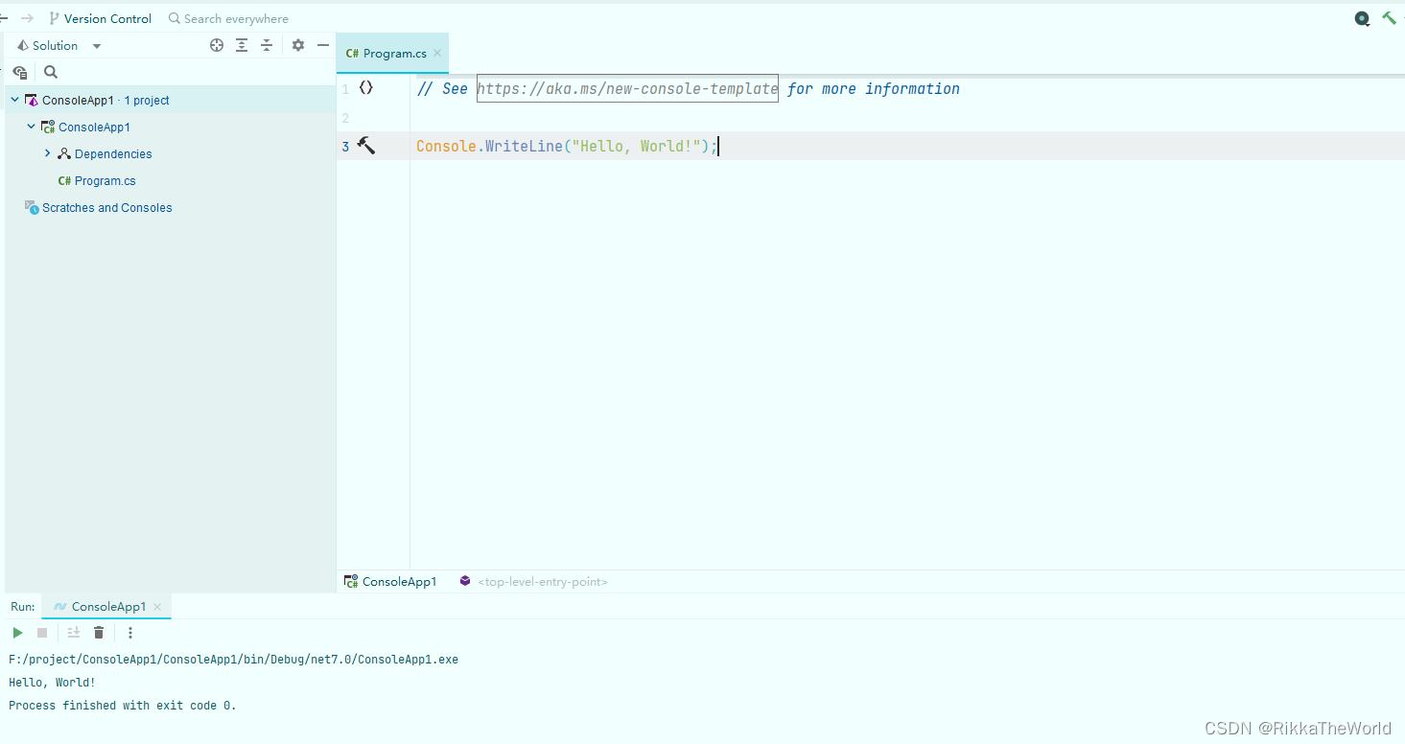Click the Console.WriteLine code line
Screen dimensions: 1405x744
point(566,146)
